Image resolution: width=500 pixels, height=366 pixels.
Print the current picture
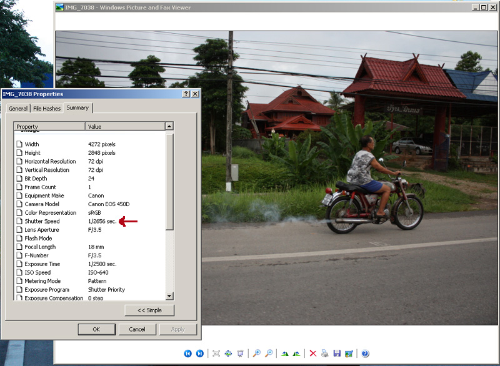pyautogui.click(x=325, y=354)
